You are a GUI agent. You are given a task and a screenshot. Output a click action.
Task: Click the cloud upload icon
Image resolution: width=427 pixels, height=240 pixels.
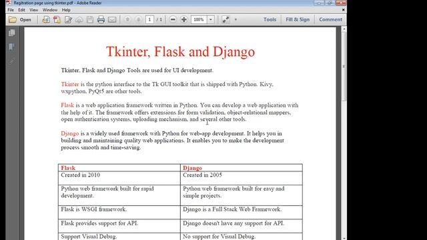pos(79,19)
